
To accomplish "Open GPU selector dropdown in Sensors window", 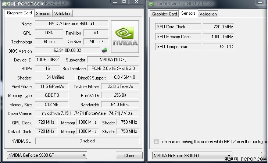I will [x=192, y=156].
